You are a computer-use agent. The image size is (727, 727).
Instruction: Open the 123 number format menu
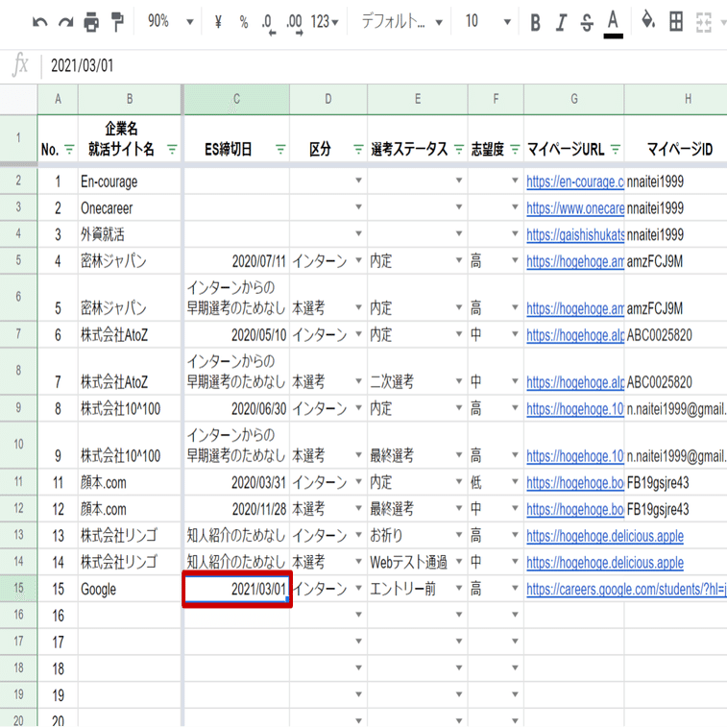click(325, 22)
